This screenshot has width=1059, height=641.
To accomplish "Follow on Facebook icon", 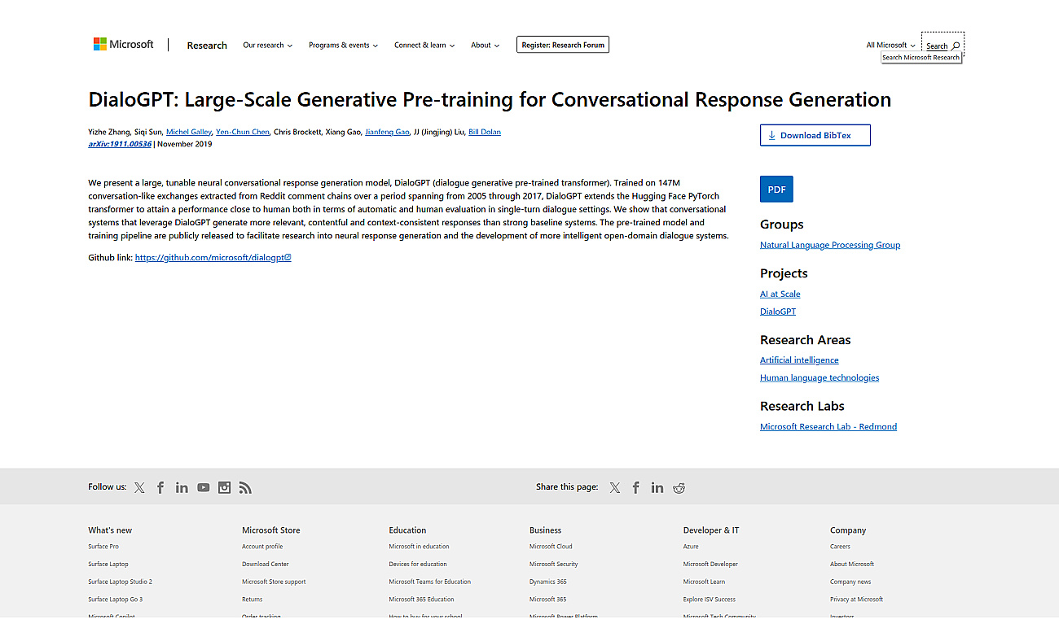I will [x=160, y=487].
